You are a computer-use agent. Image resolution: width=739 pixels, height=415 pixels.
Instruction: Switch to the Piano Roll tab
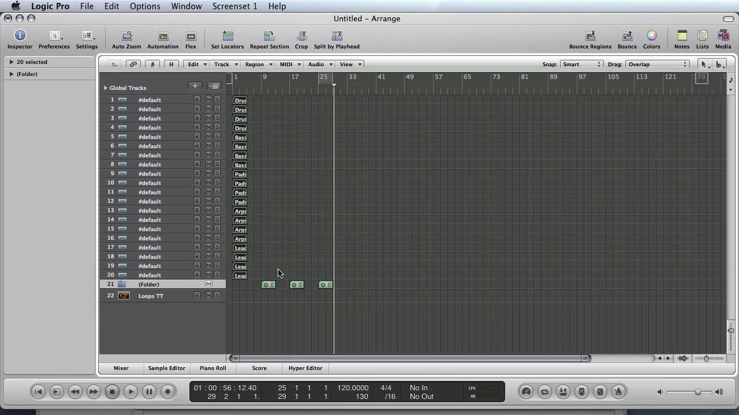click(213, 368)
